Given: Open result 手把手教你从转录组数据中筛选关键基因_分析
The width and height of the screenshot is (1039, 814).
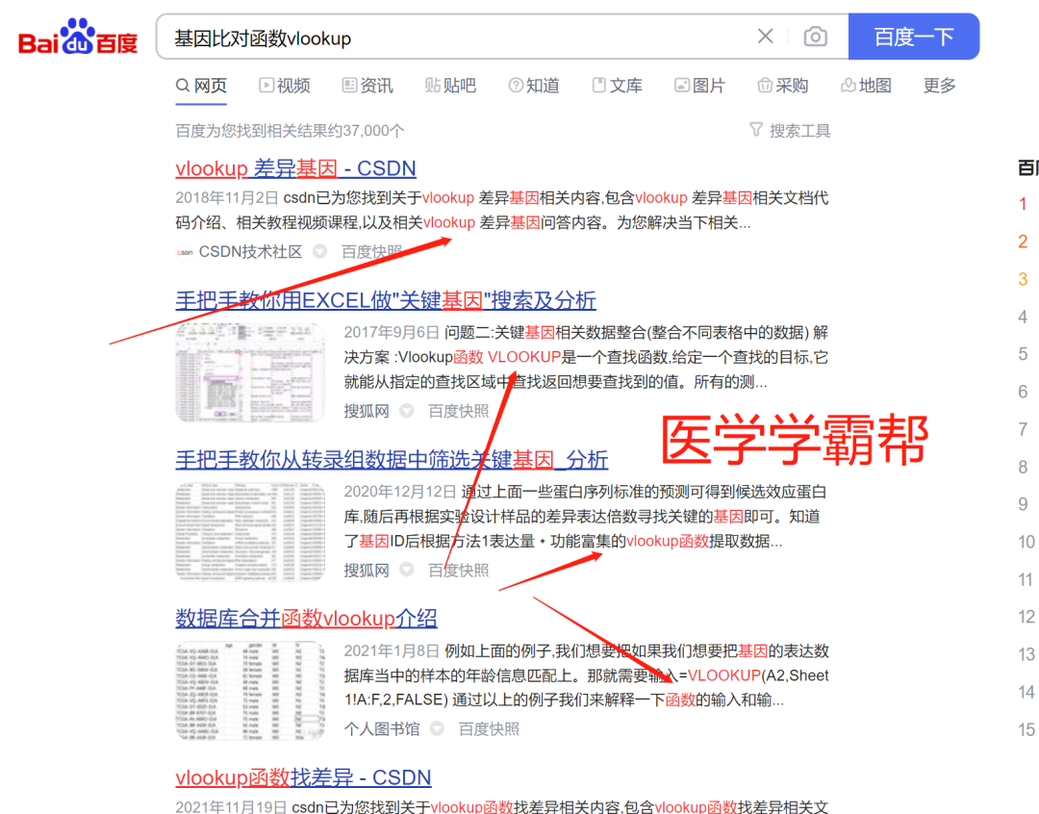Looking at the screenshot, I should (x=392, y=459).
